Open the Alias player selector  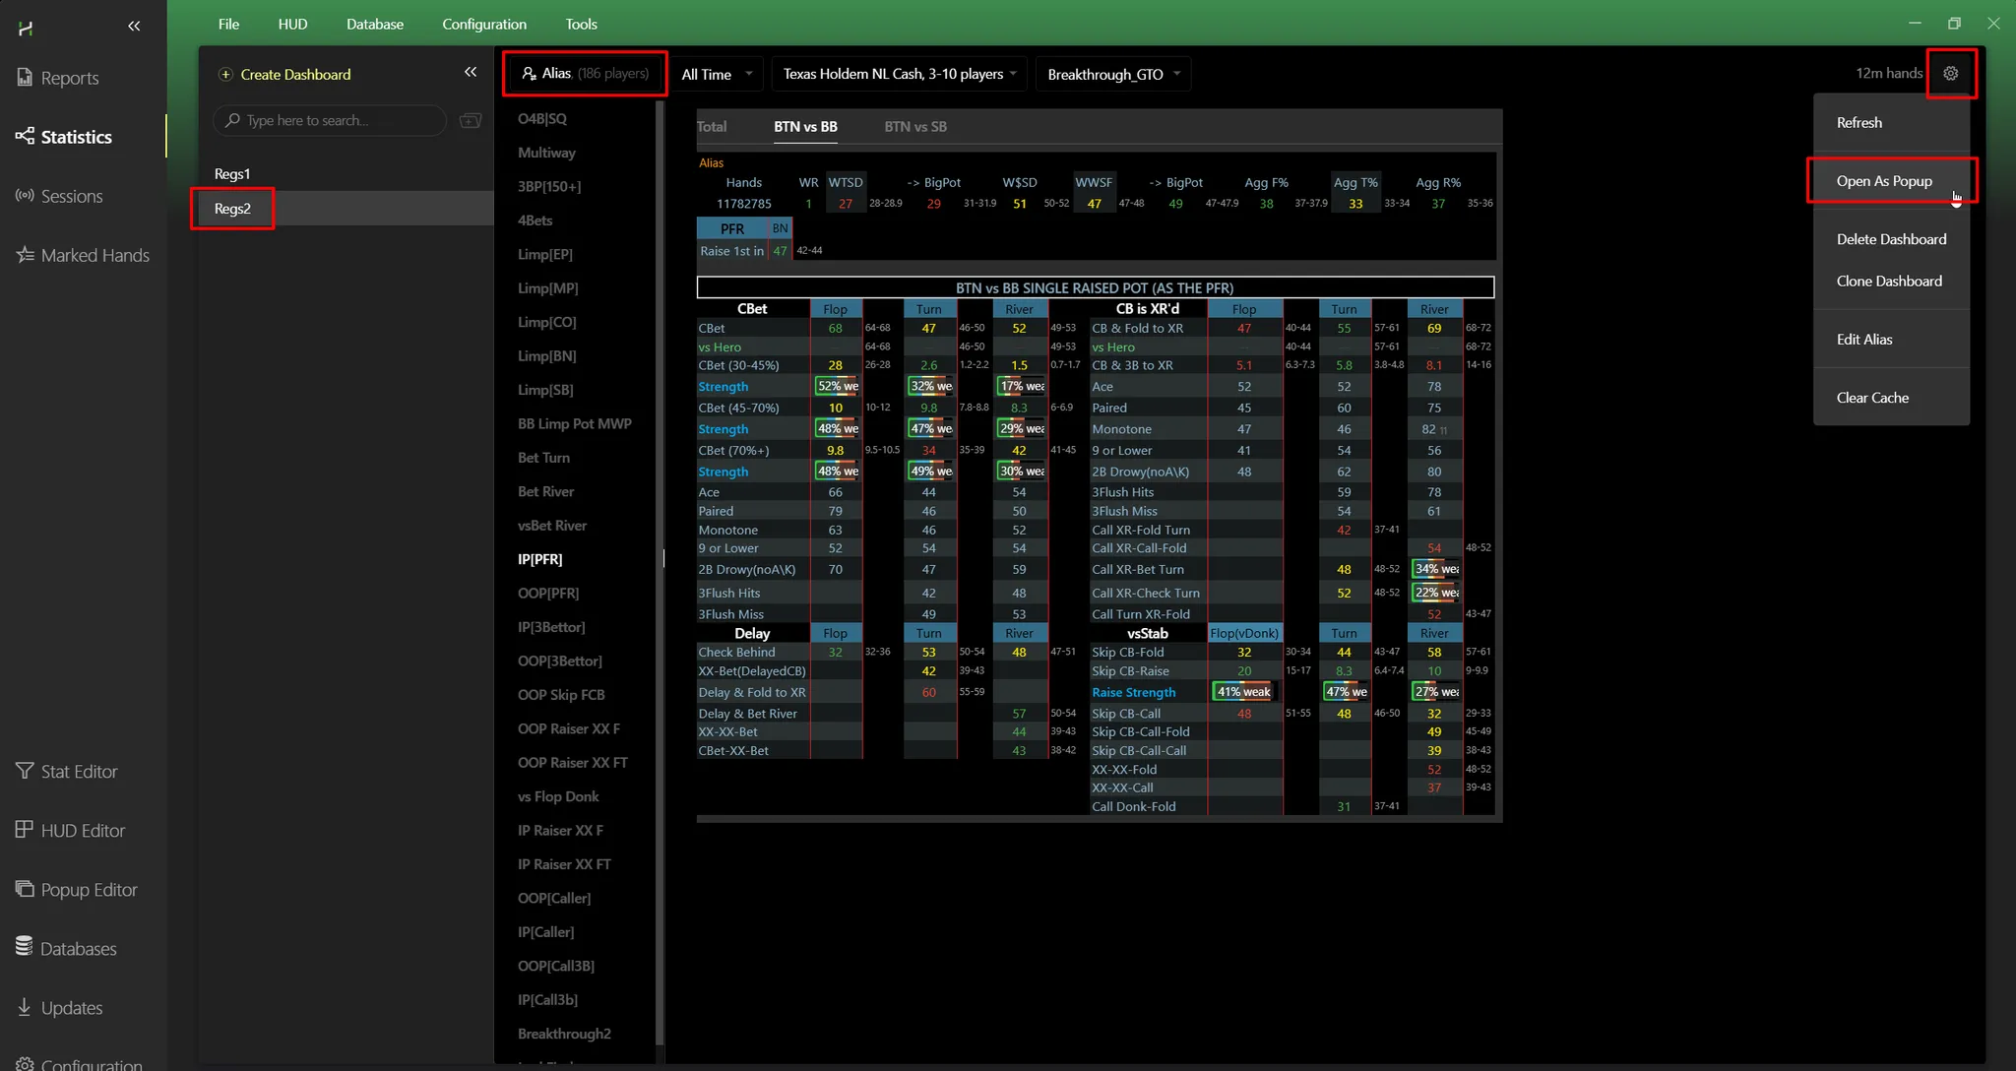click(x=585, y=73)
